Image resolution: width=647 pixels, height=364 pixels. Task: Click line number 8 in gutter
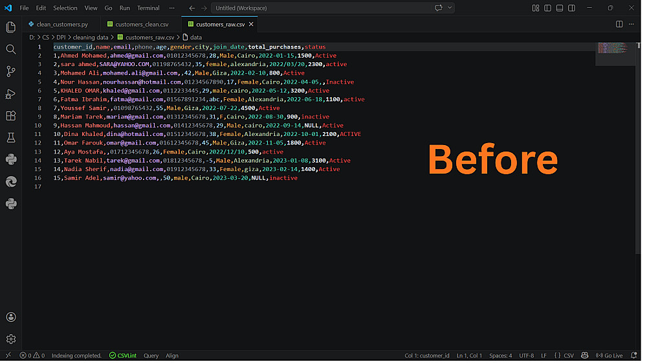point(39,109)
